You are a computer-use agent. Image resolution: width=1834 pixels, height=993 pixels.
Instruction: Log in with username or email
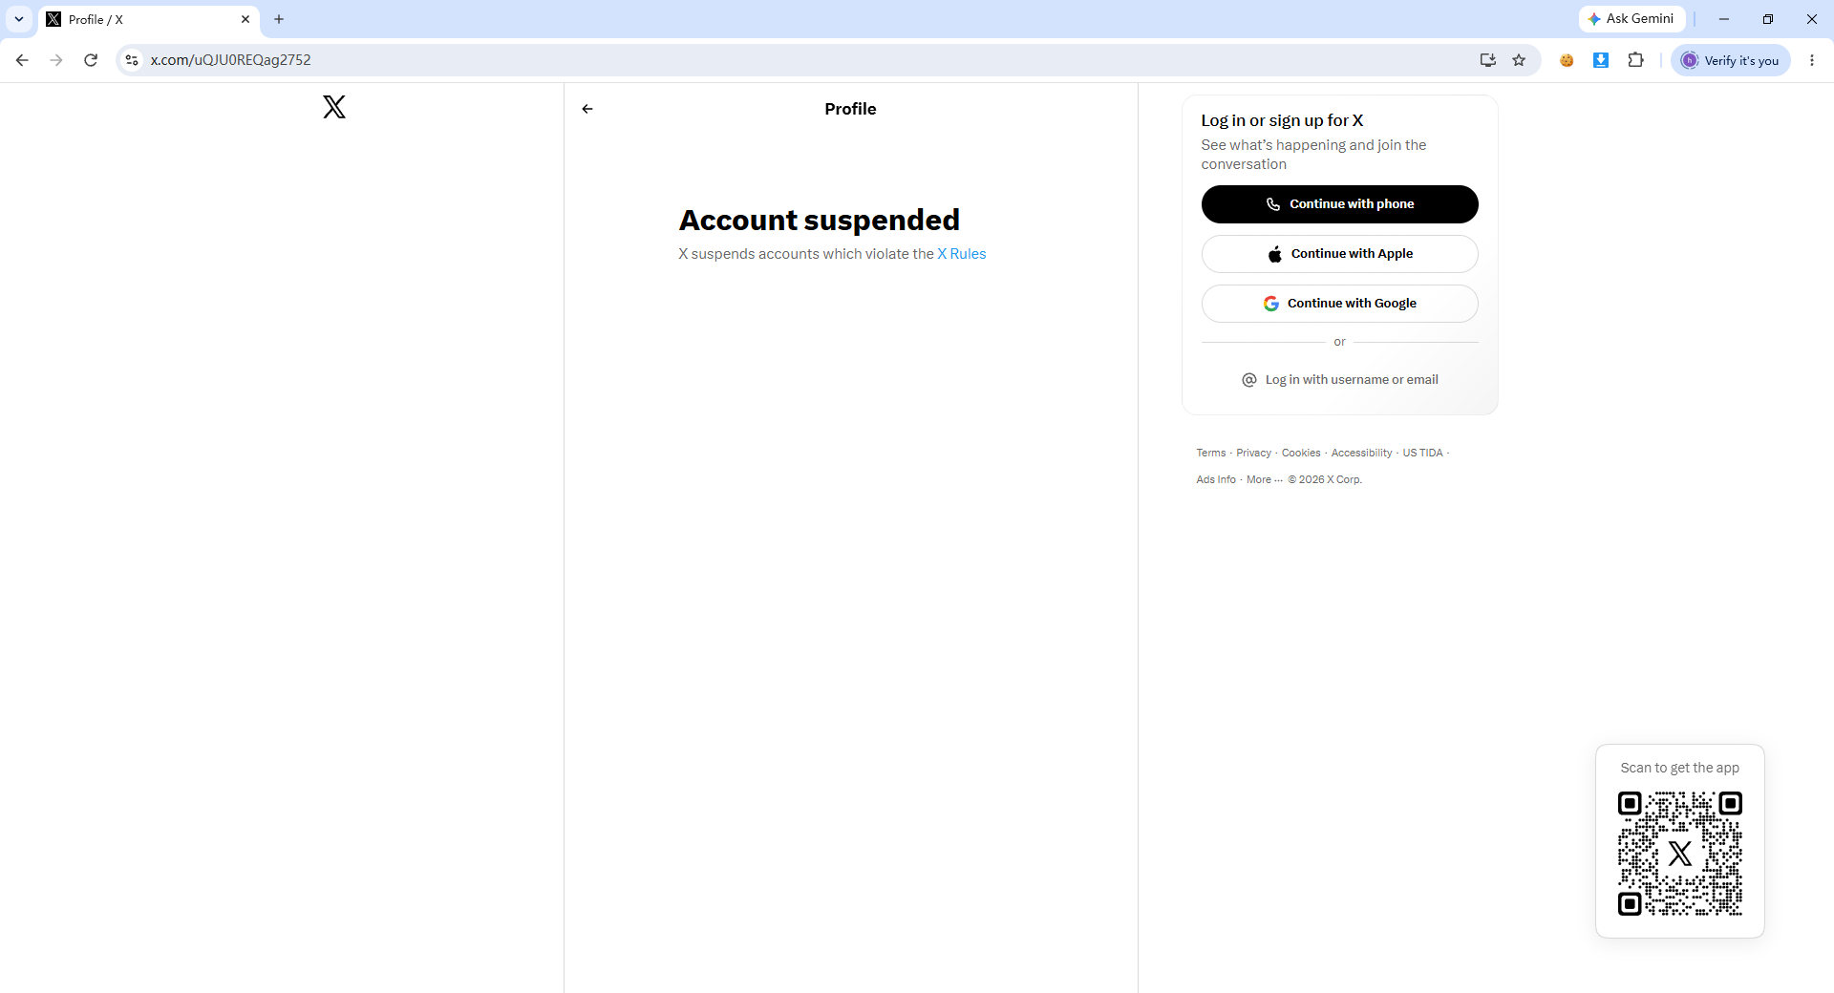point(1339,380)
